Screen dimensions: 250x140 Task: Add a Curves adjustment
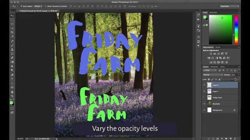(218, 54)
